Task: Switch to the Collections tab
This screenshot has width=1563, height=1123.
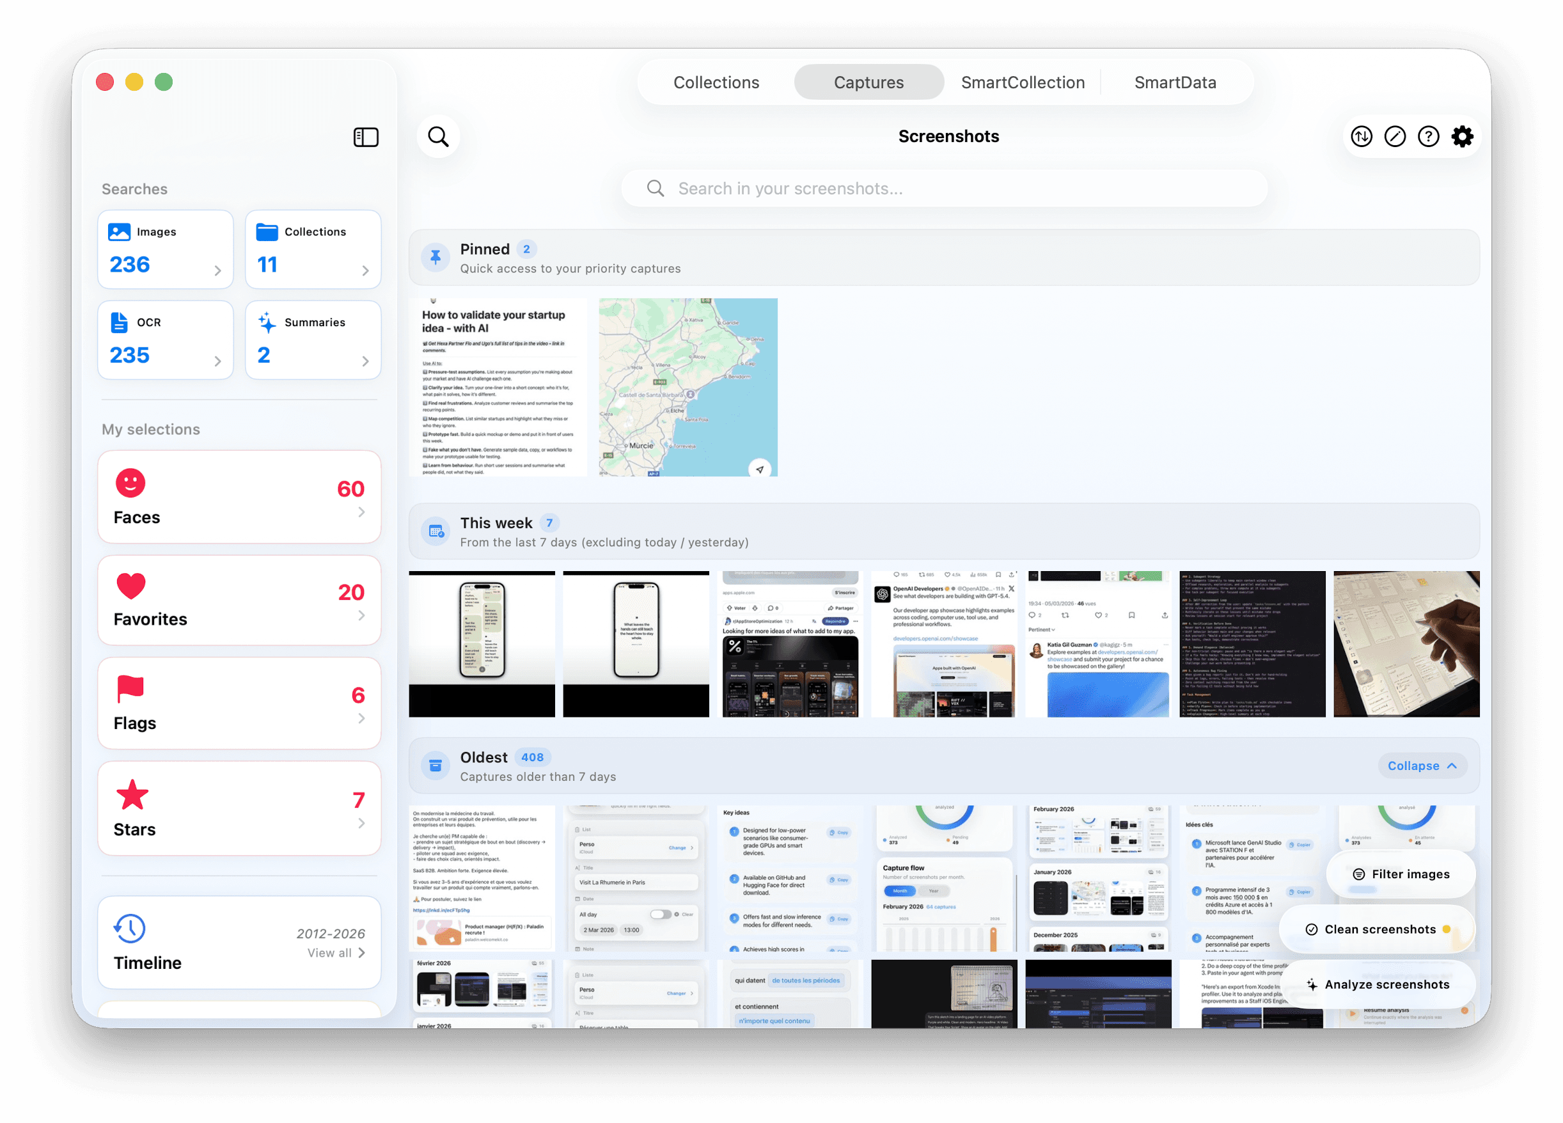Action: [x=716, y=82]
